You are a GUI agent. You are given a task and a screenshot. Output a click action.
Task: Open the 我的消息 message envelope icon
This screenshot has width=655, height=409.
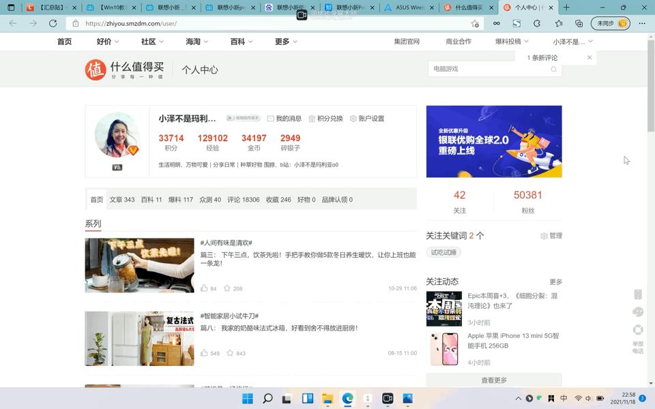272,118
